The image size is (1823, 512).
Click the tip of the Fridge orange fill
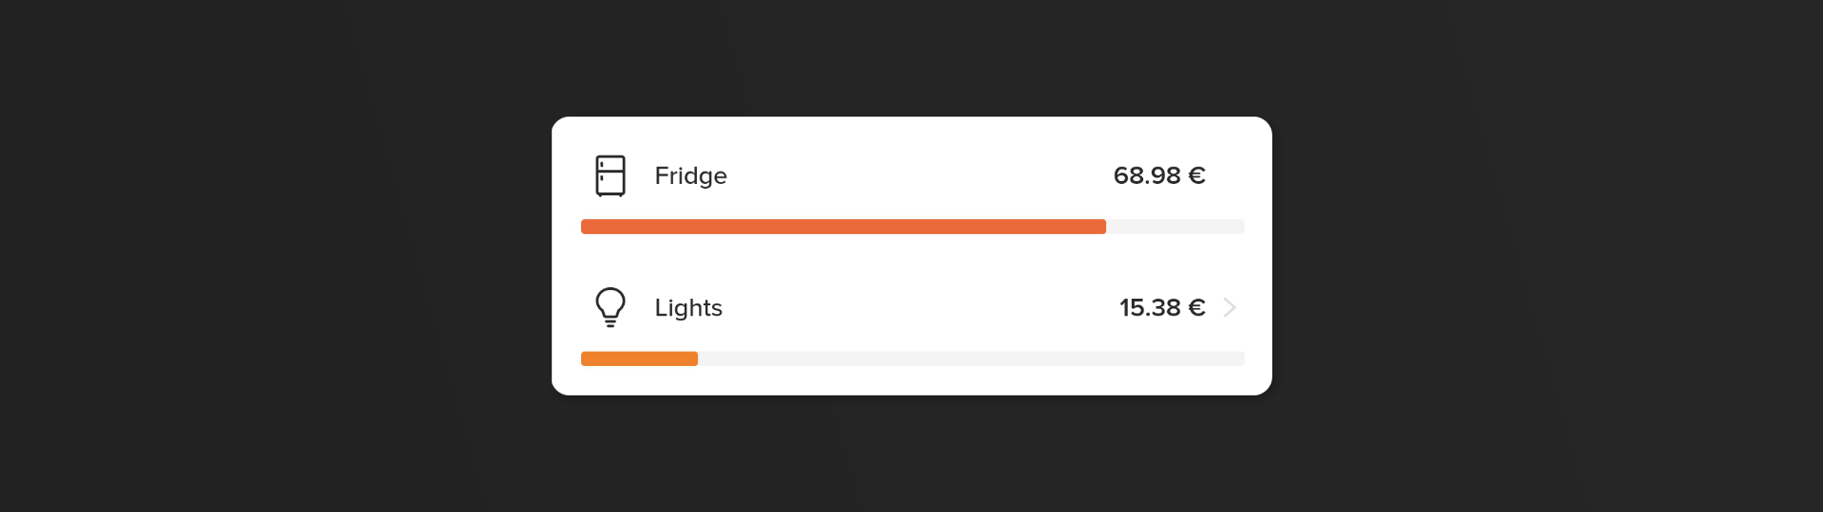pyautogui.click(x=1102, y=227)
